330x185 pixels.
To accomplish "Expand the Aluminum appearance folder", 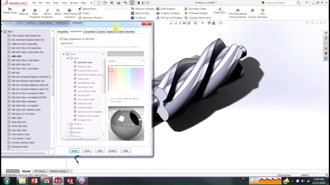I will pos(68,128).
